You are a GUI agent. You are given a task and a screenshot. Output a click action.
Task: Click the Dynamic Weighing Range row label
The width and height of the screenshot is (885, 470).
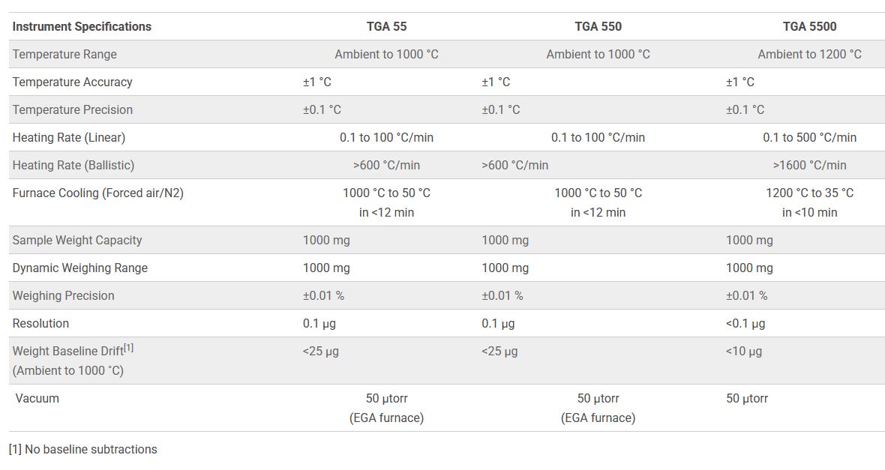coord(80,268)
